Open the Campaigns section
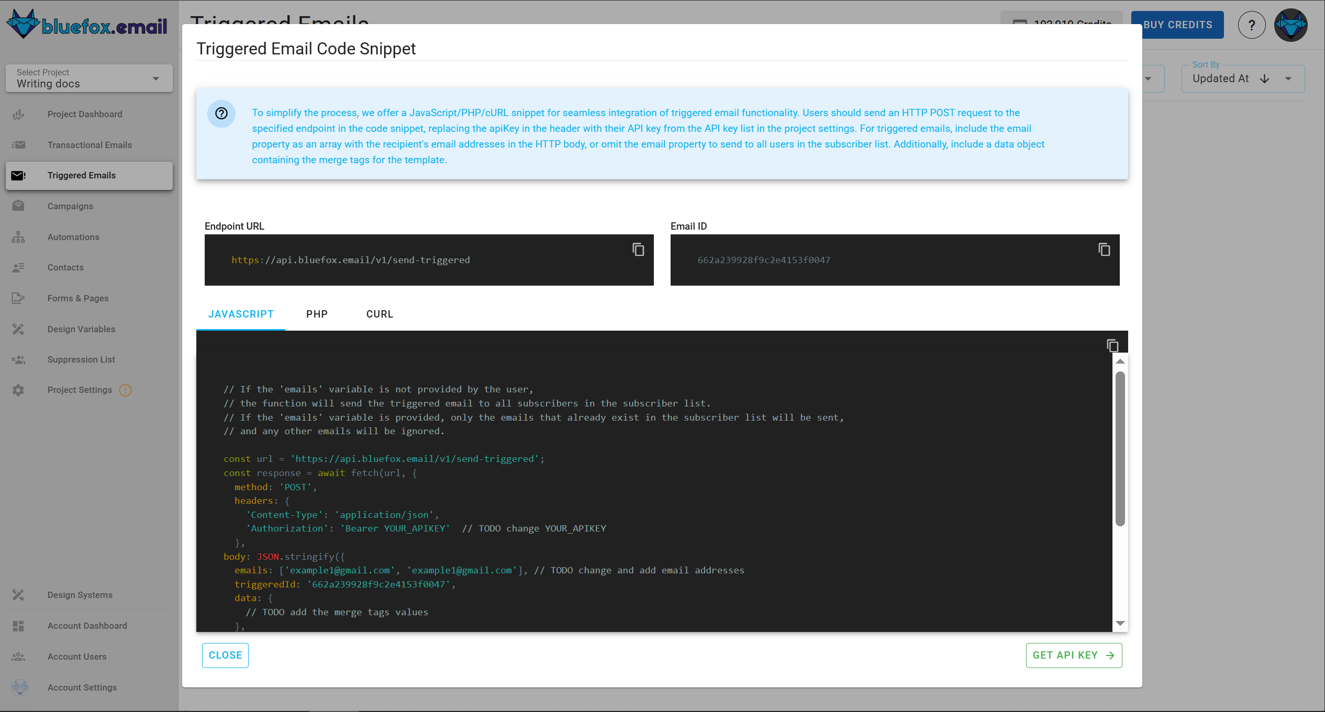This screenshot has height=712, width=1325. (70, 206)
